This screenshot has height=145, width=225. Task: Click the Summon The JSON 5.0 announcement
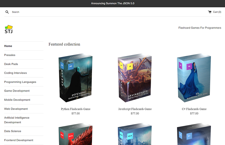pos(113,3)
